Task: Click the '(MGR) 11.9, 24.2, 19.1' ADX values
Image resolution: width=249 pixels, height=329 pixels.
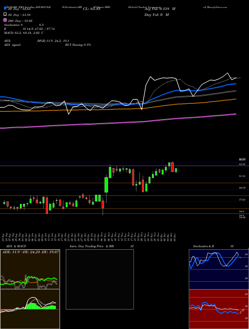Action: click(53, 41)
